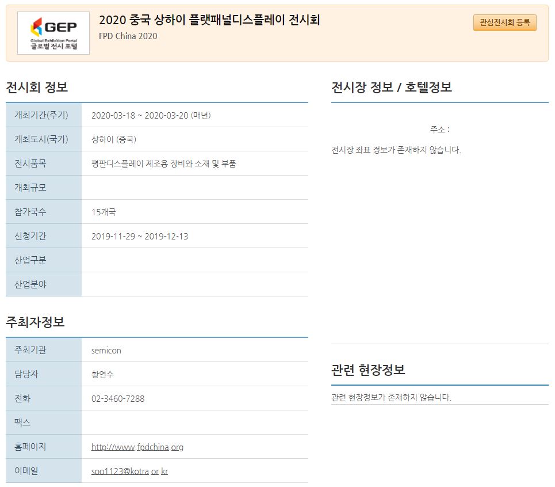Click the 주최기관 row label
Viewport: 555px width, 487px height.
click(30, 350)
